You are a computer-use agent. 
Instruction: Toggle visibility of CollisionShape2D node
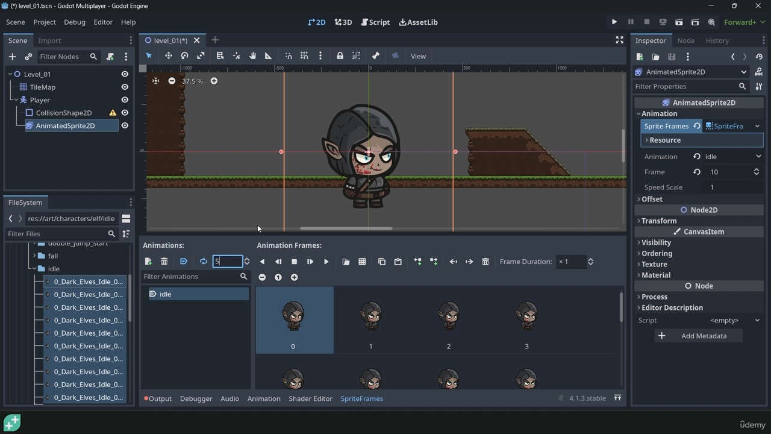point(125,113)
